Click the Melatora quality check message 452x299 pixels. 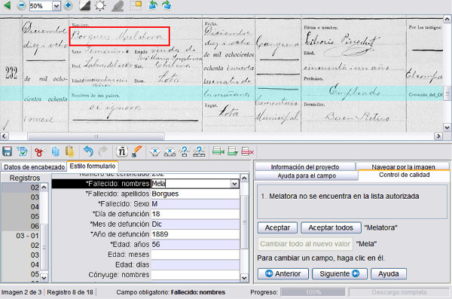coord(340,197)
